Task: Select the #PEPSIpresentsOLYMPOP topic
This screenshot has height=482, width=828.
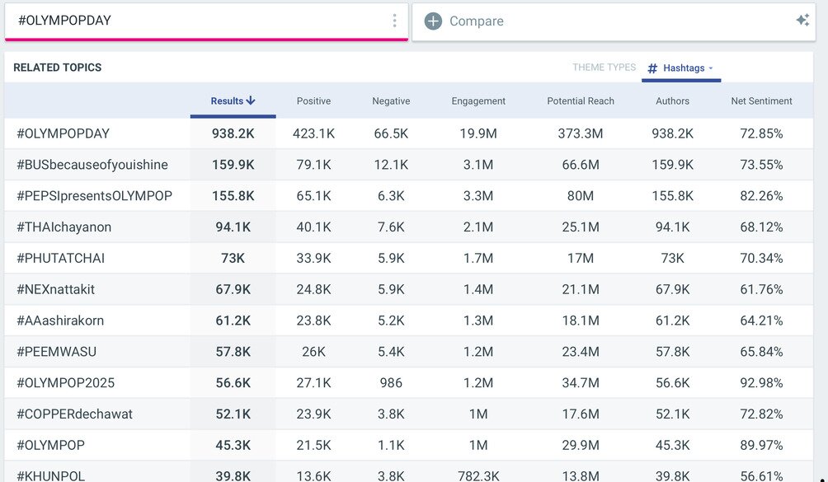Action: point(94,195)
